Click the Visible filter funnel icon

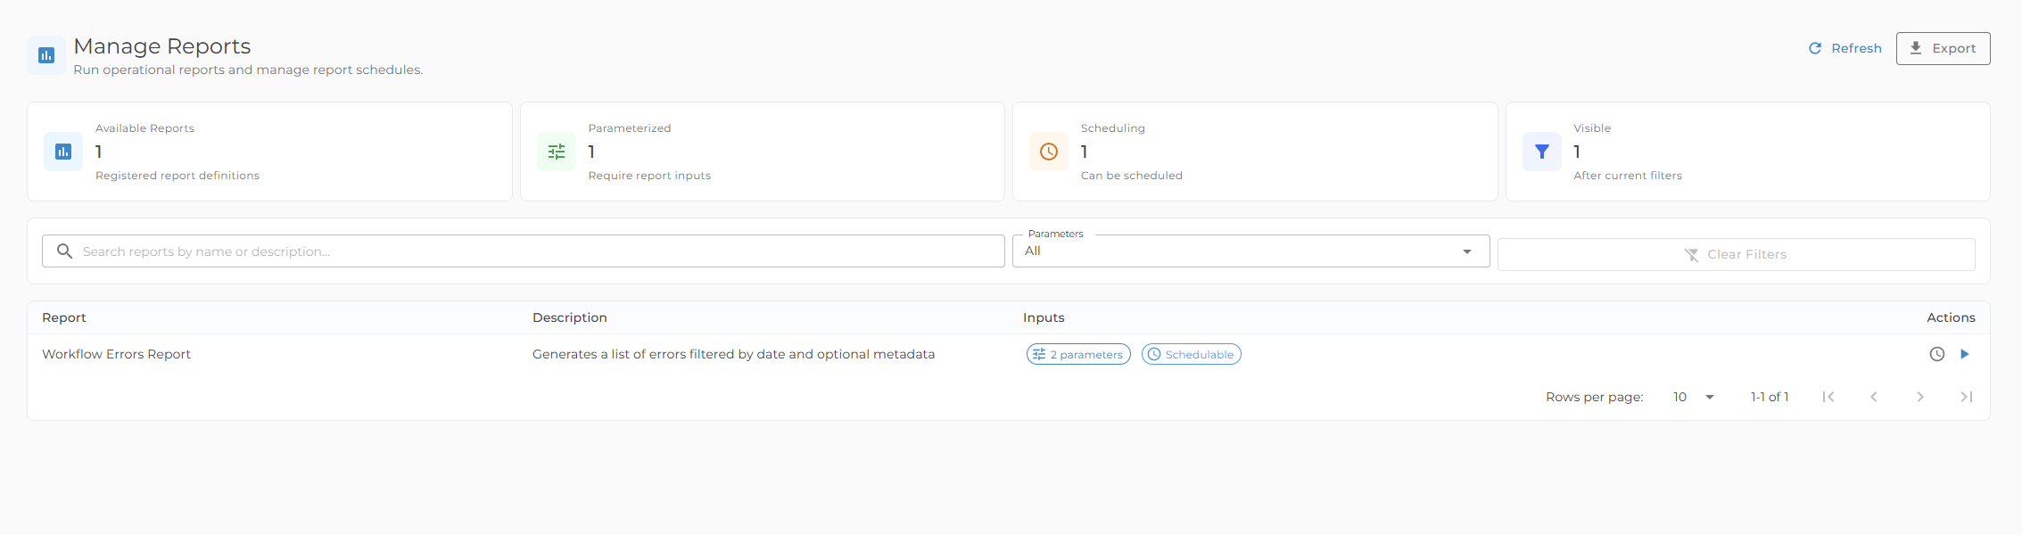point(1542,152)
